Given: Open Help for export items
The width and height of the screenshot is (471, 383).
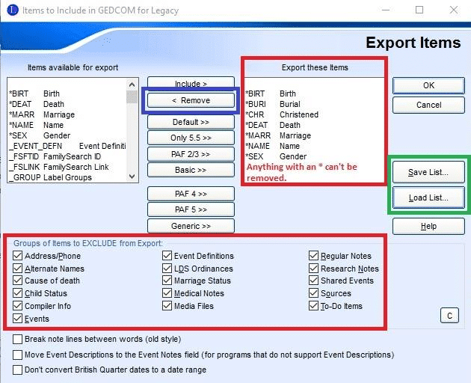Looking at the screenshot, I should pos(428,226).
